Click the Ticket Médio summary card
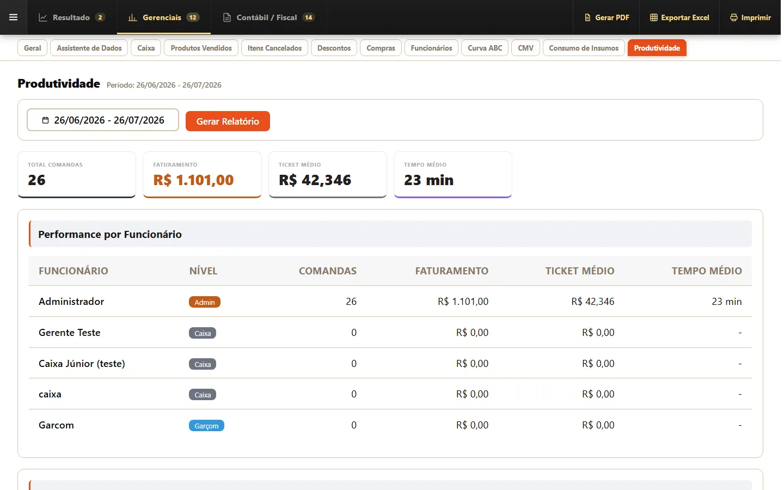This screenshot has width=784, height=490. click(x=328, y=175)
